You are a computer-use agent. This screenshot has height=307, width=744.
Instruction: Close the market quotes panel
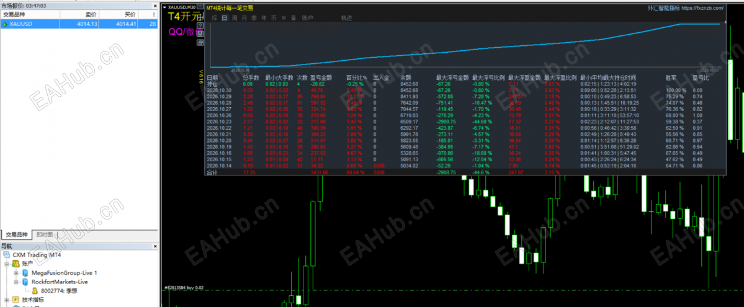[155, 6]
